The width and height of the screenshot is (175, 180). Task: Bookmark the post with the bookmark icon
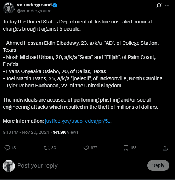point(126,148)
